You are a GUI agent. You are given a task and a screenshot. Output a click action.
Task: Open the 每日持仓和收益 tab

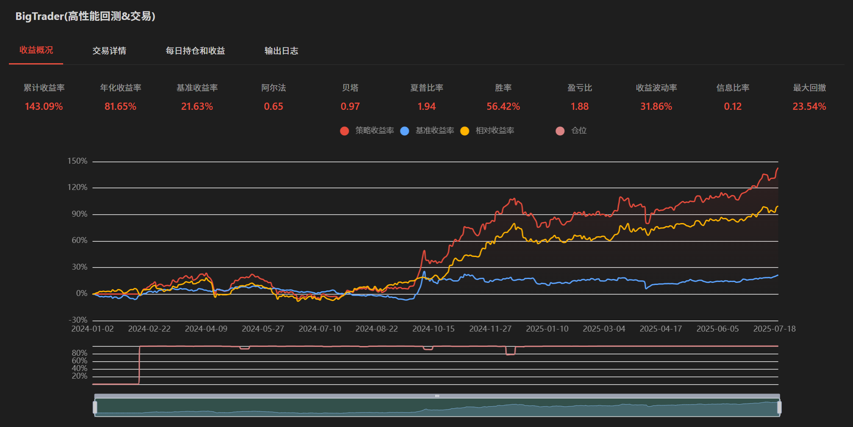195,51
